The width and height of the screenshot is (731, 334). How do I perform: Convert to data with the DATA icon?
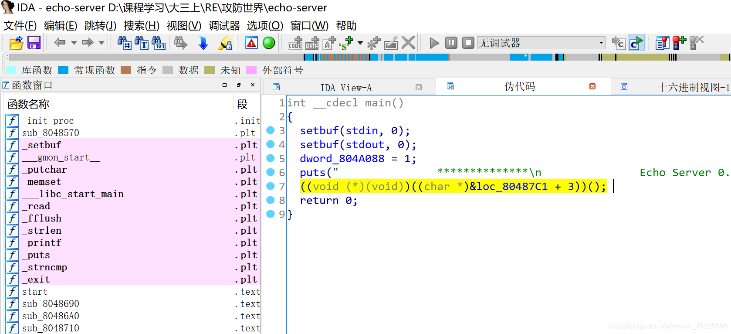point(312,43)
